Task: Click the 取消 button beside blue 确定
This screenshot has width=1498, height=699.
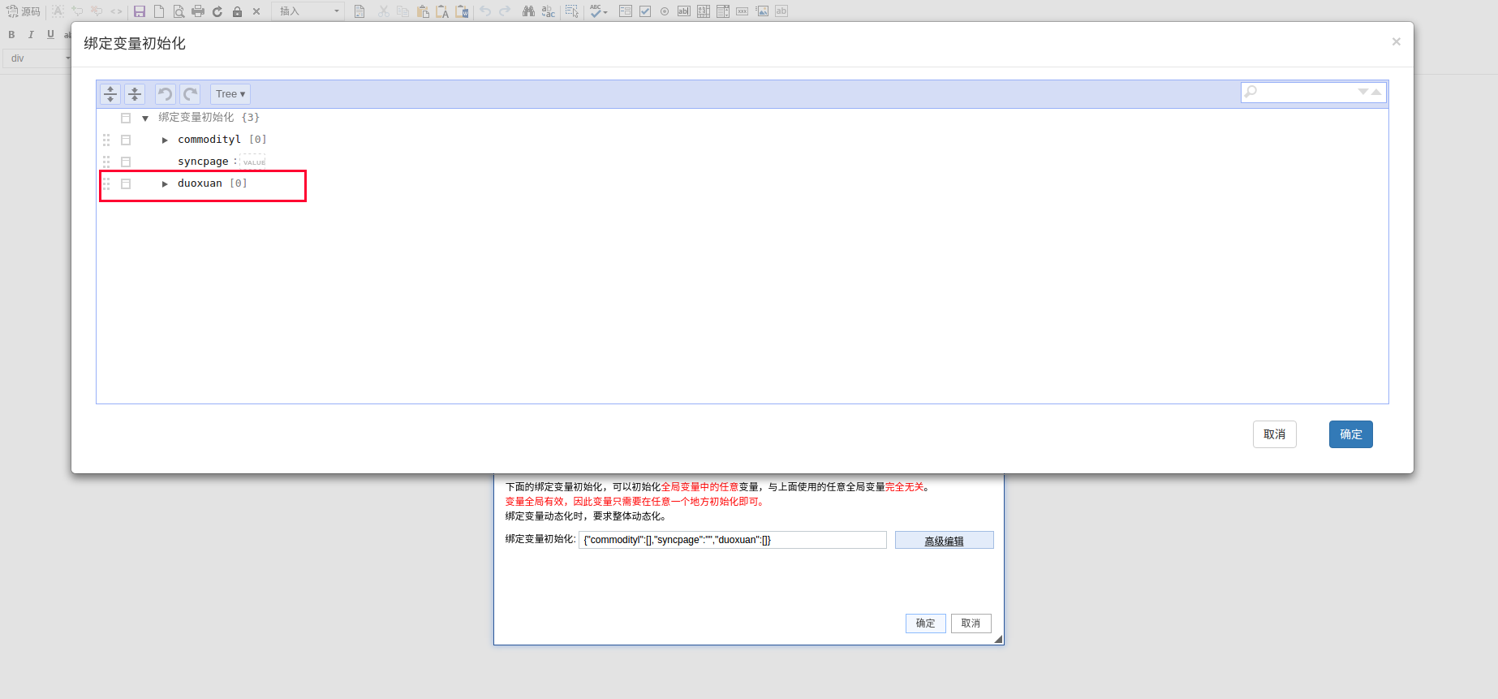Action: [x=1274, y=434]
